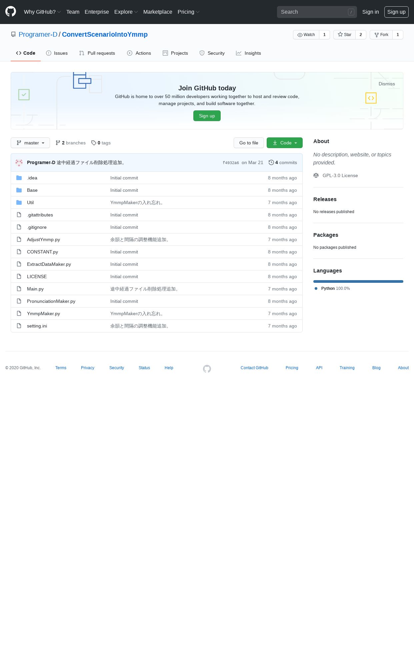Click the Python language color dot
The image size is (414, 667).
316,288
